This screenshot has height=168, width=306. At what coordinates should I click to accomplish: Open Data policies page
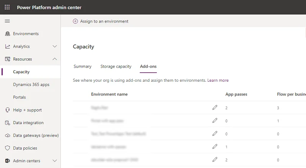click(25, 148)
